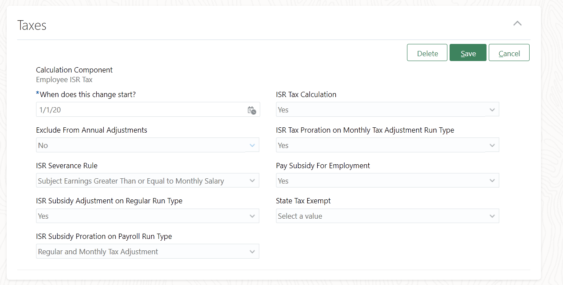Cancel the tax edit
Screen dimensions: 563x285
(x=509, y=53)
